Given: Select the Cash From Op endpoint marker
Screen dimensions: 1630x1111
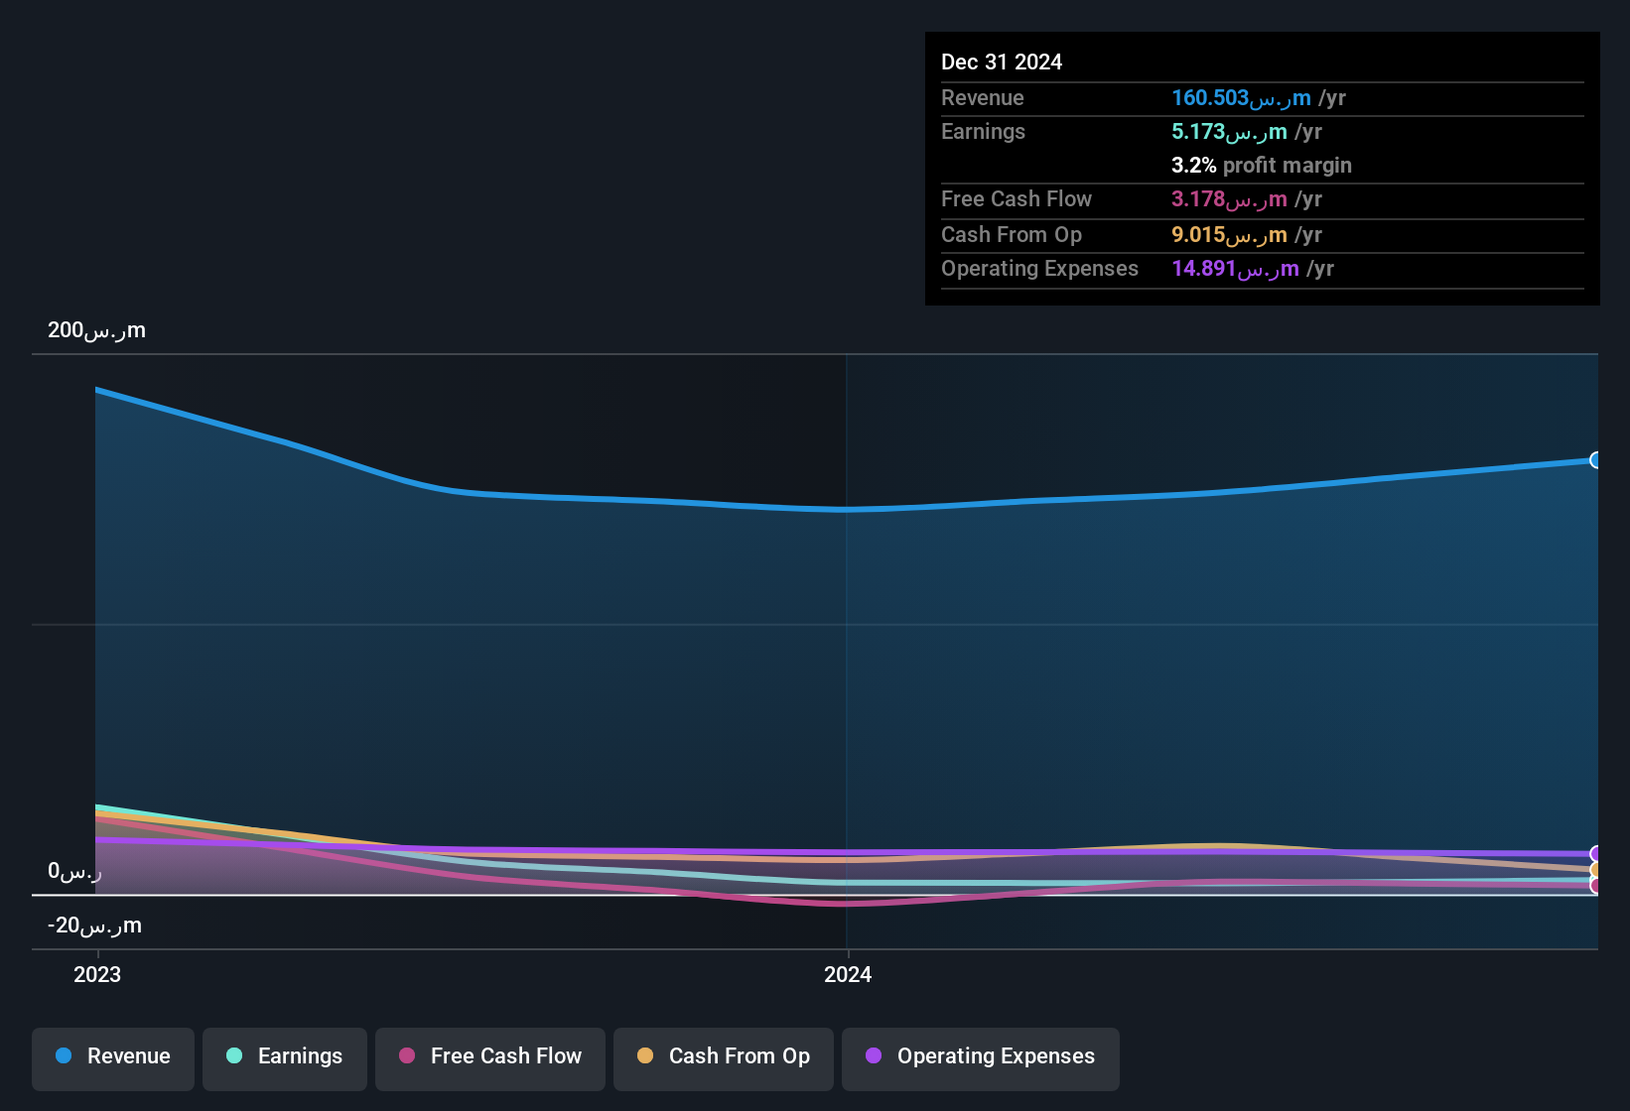Looking at the screenshot, I should pos(1596,870).
